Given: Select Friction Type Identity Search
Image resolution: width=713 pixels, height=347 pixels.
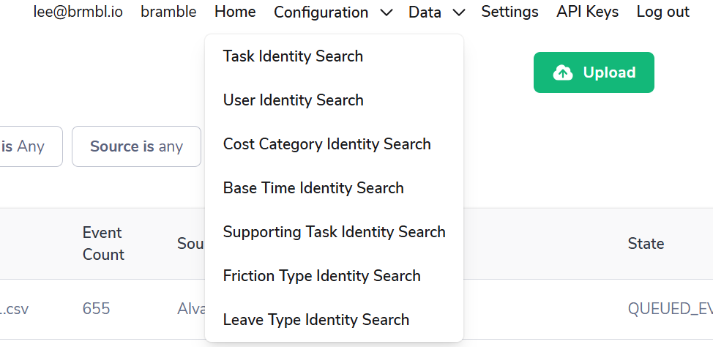Looking at the screenshot, I should coord(321,276).
